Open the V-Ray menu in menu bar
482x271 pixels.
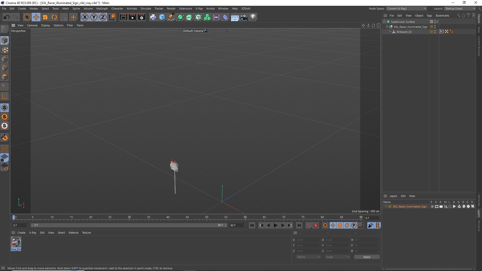(199, 9)
